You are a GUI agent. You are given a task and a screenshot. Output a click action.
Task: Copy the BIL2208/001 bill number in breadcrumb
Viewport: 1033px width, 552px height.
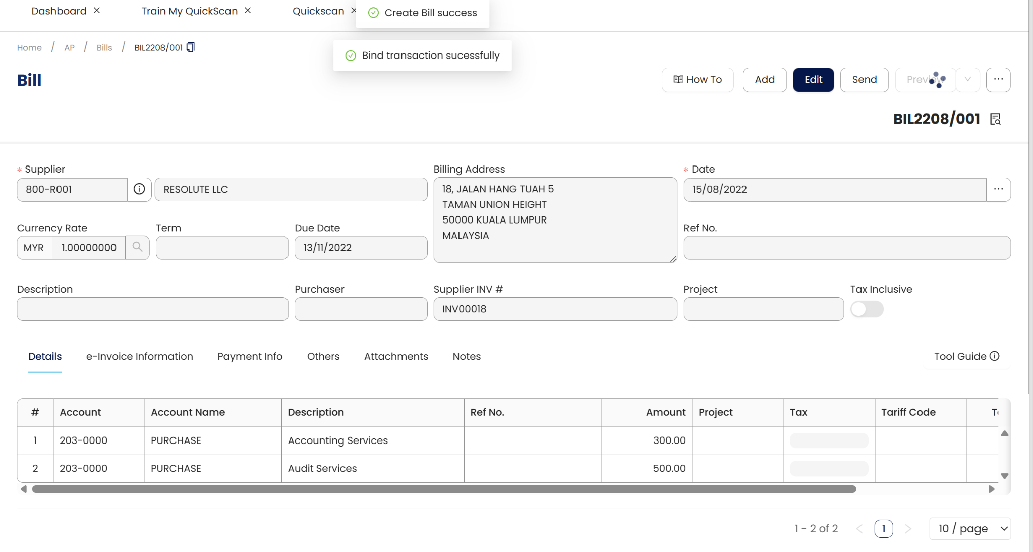pos(191,47)
